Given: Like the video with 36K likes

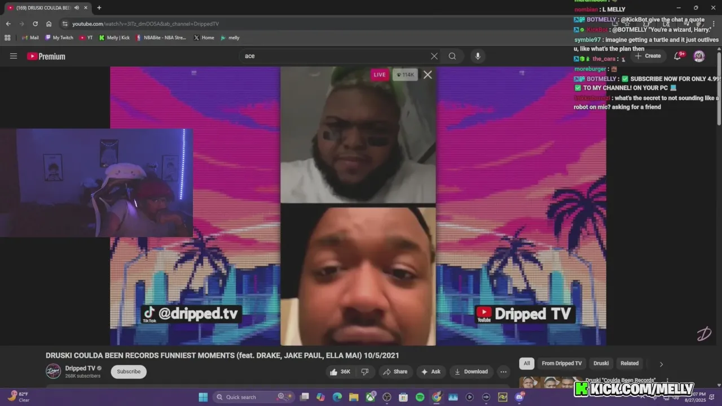Looking at the screenshot, I should point(340,372).
